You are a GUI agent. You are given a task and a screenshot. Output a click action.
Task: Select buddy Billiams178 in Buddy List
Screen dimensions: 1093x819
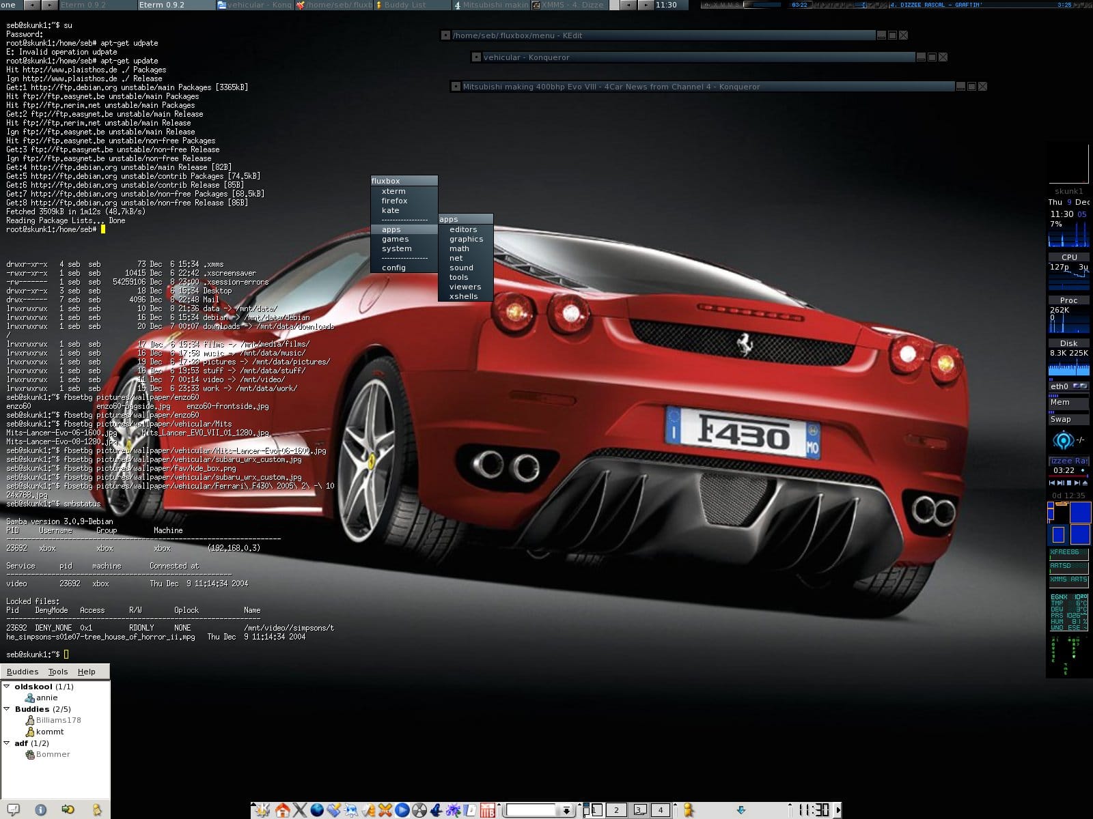[53, 720]
